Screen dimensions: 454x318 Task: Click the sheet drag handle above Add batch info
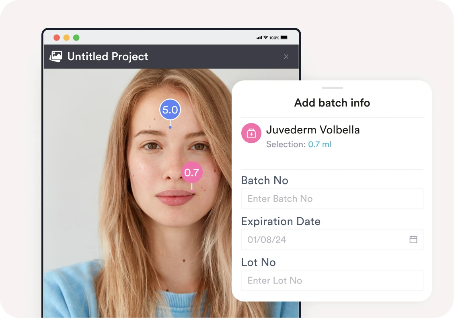[x=333, y=88]
